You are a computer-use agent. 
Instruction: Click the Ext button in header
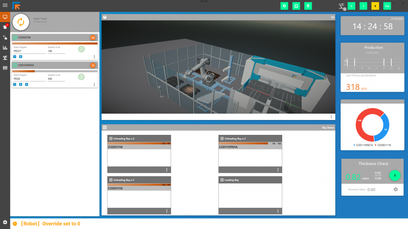point(387,6)
